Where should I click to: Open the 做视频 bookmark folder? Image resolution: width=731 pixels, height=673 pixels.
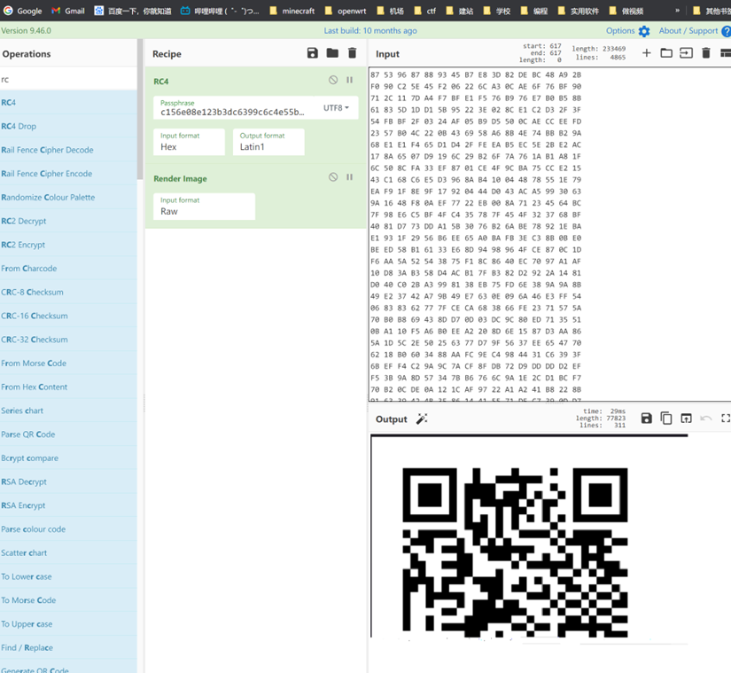coord(626,11)
